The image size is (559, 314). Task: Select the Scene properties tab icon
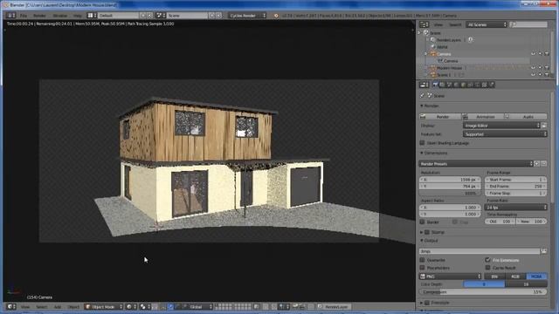pos(450,85)
